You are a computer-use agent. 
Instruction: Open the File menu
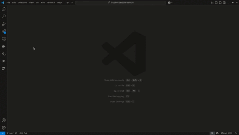[x=8, y=2]
